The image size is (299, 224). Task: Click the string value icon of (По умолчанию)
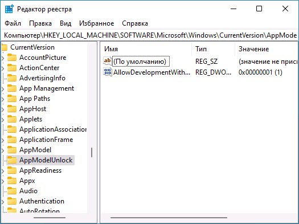pos(108,61)
